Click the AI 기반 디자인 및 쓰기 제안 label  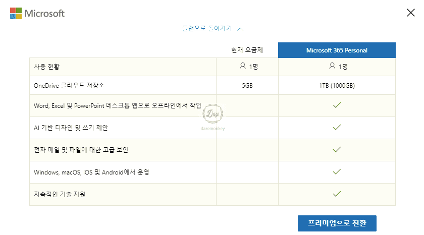pyautogui.click(x=71, y=128)
